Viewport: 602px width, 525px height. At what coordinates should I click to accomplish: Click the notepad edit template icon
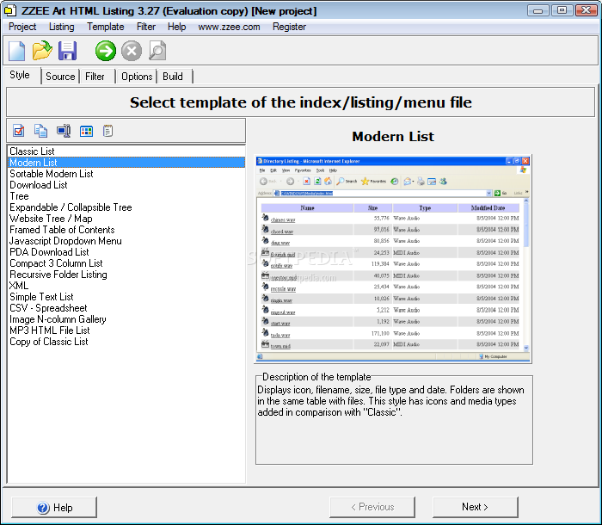[107, 131]
